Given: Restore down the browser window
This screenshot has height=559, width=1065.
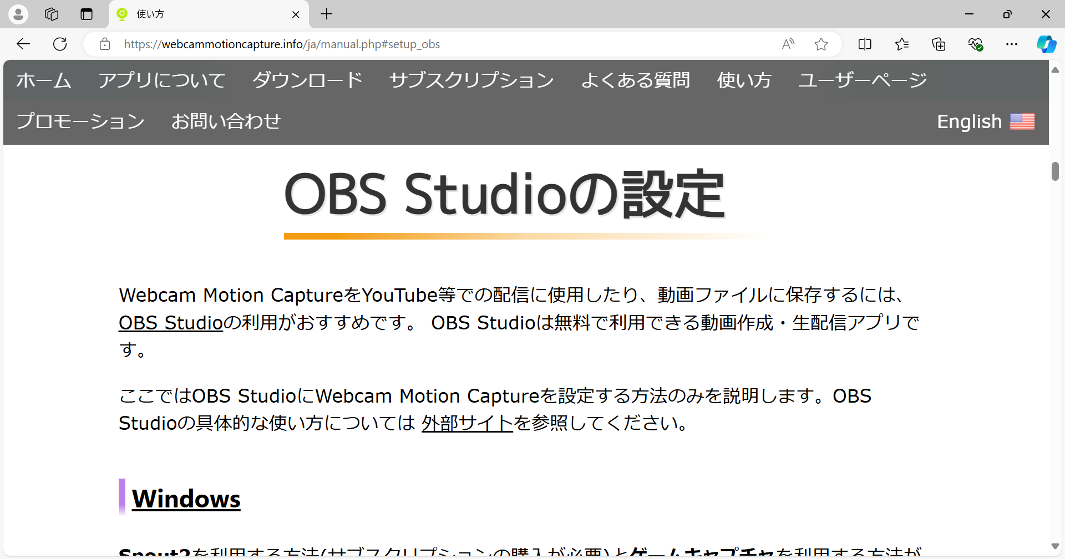Looking at the screenshot, I should click(x=1007, y=14).
